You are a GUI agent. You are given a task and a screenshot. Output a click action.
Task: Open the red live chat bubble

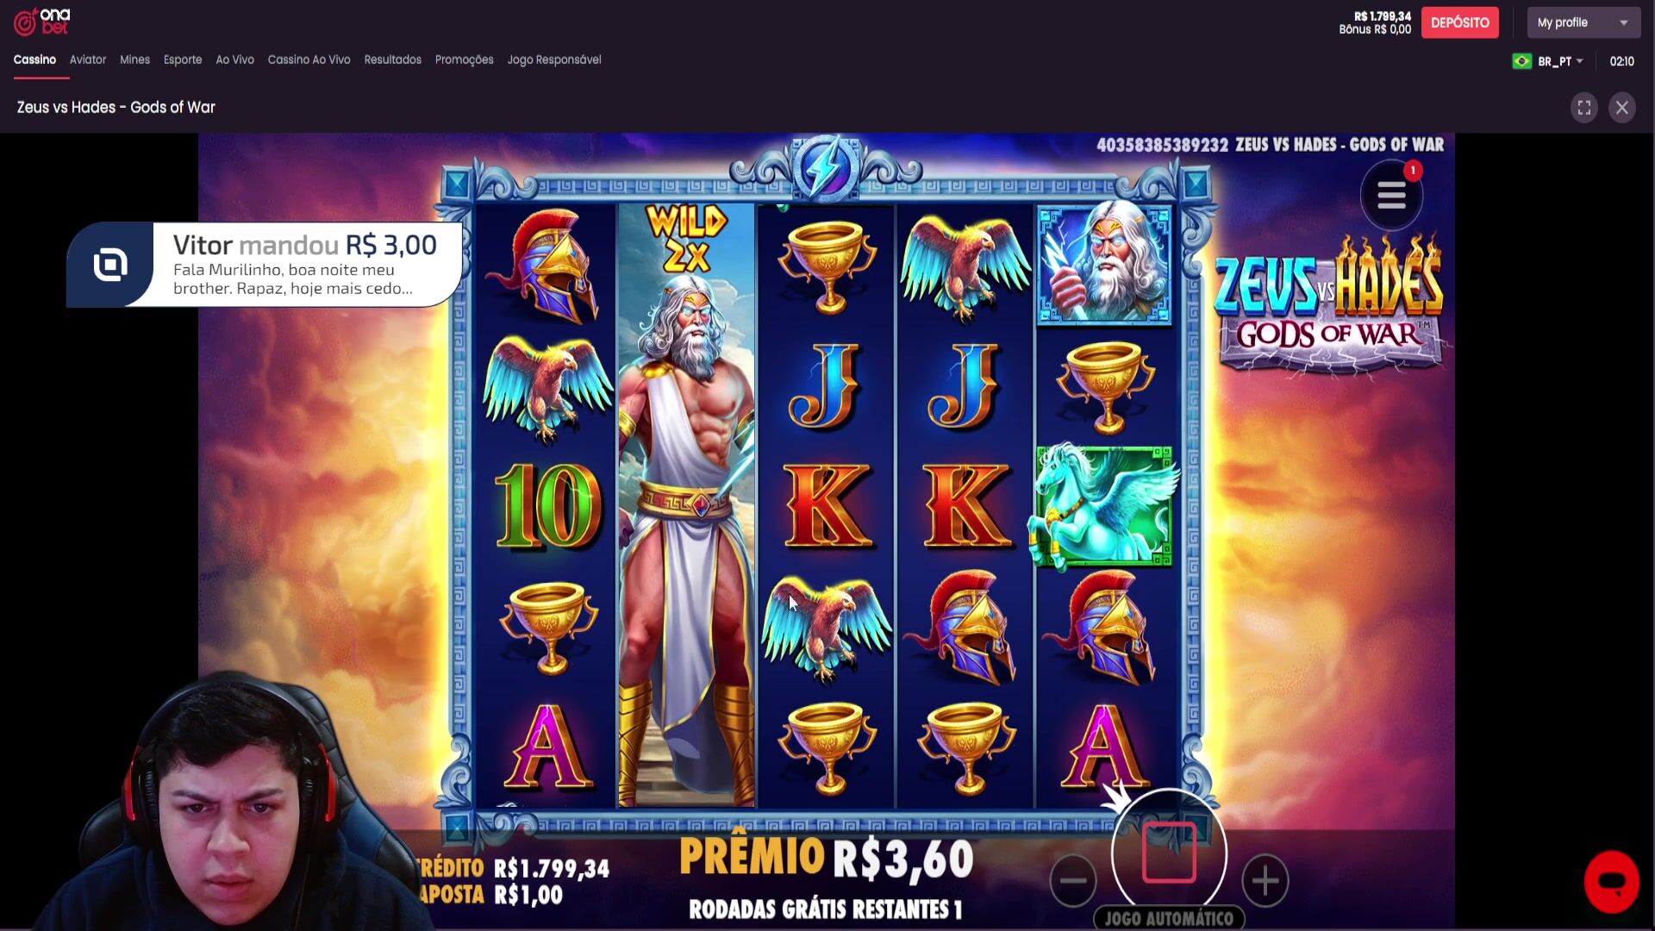coord(1611,882)
